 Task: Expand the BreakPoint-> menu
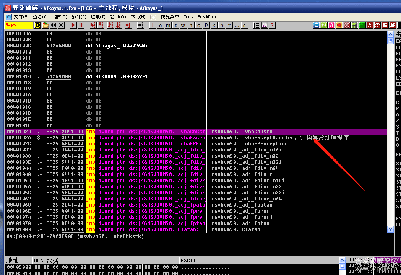point(209,17)
